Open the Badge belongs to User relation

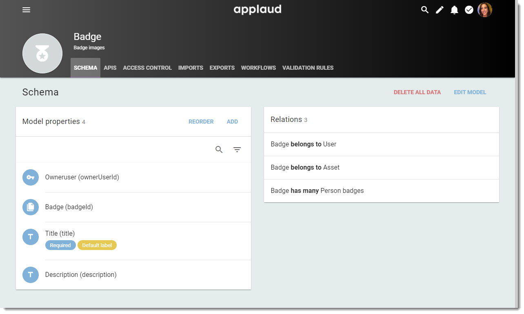pyautogui.click(x=382, y=144)
